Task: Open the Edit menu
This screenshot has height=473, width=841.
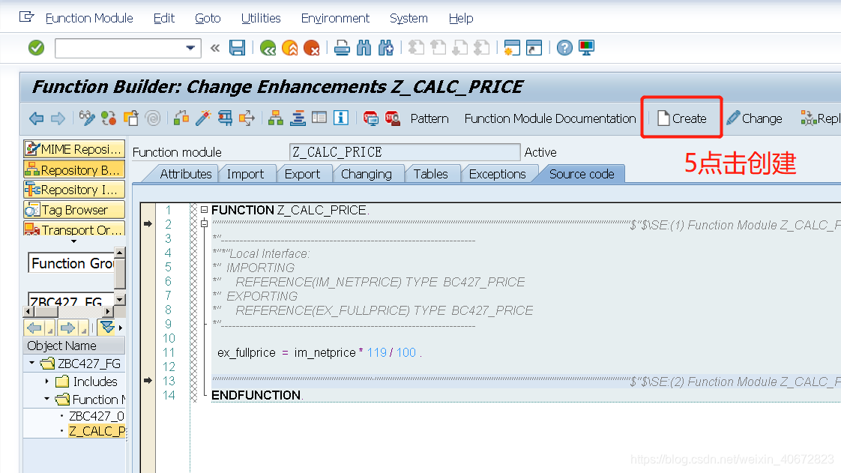Action: (163, 18)
